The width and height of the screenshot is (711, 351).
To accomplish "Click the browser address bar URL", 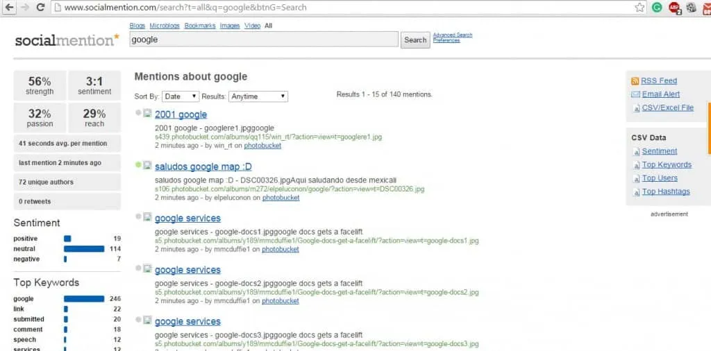I will pyautogui.click(x=185, y=7).
